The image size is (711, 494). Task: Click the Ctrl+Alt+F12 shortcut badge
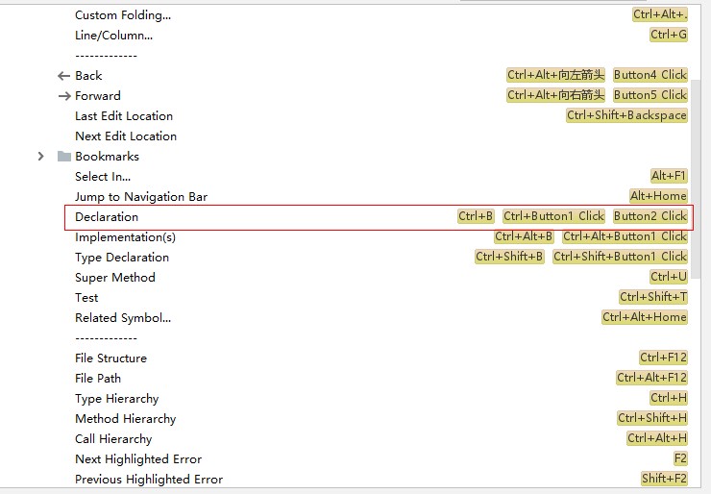coord(651,378)
